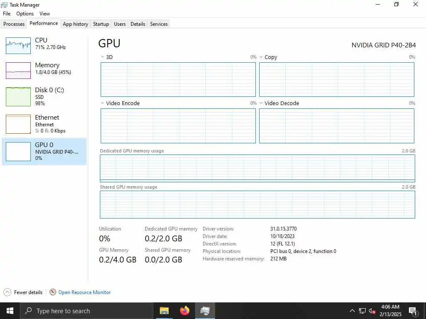Click the Task Manager taskbar icon
The width and height of the screenshot is (426, 319).
click(x=205, y=311)
